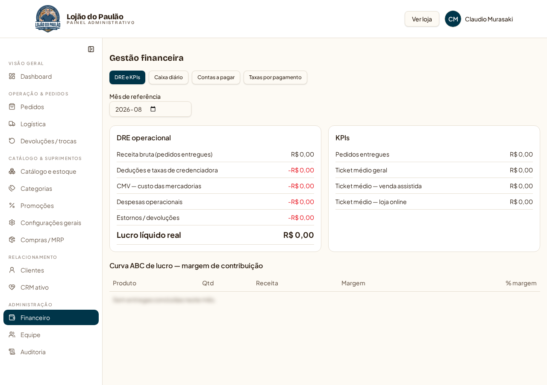Image resolution: width=547 pixels, height=385 pixels.
Task: Open the Pedidos page link
Action: [51, 107]
